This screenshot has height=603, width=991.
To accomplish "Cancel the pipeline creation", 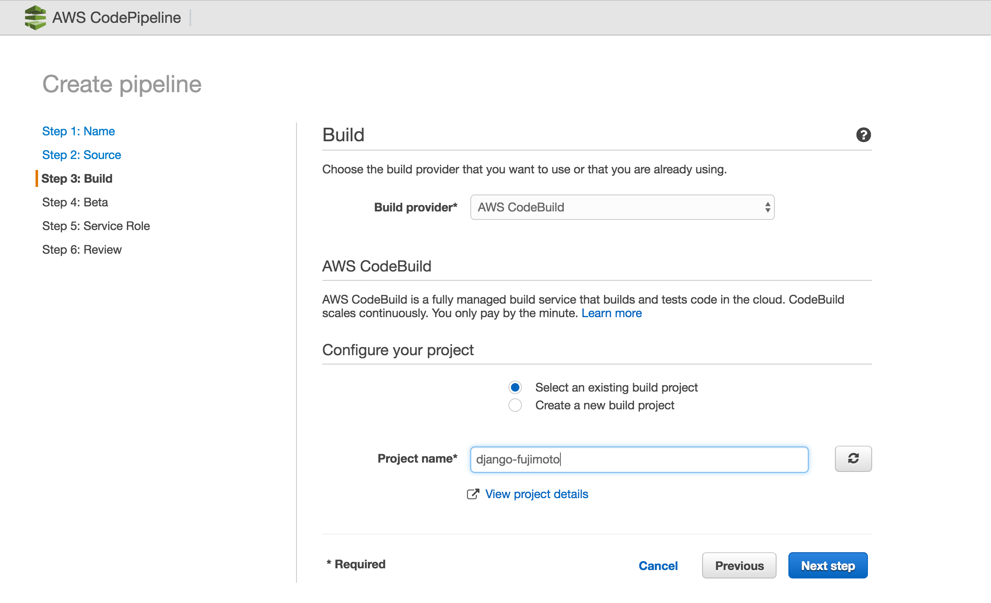I will 658,565.
